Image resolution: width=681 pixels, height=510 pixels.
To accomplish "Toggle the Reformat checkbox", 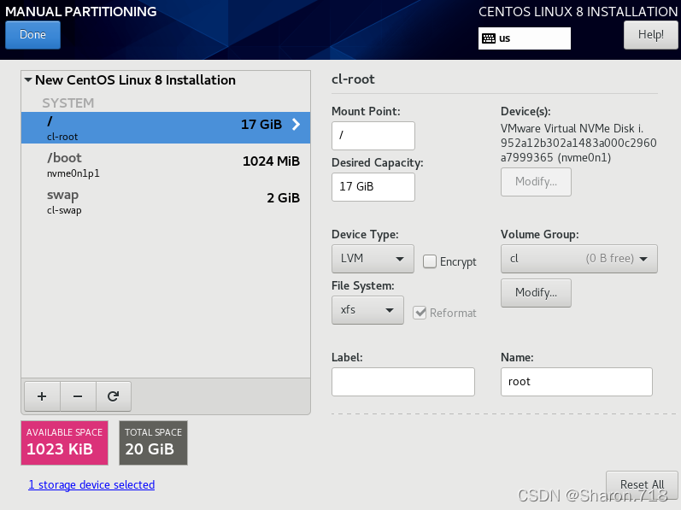I will 420,313.
